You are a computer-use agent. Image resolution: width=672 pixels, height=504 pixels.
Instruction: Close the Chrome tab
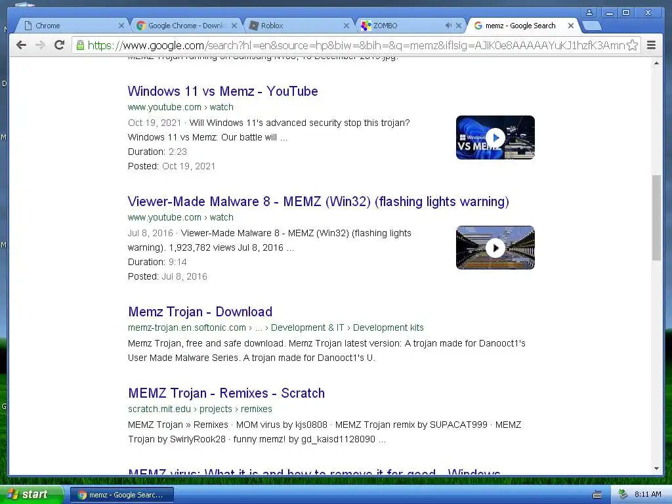(121, 26)
